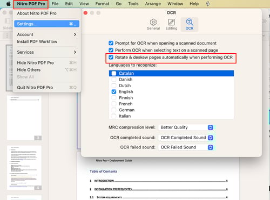Open the Window menu

click(x=175, y=4)
